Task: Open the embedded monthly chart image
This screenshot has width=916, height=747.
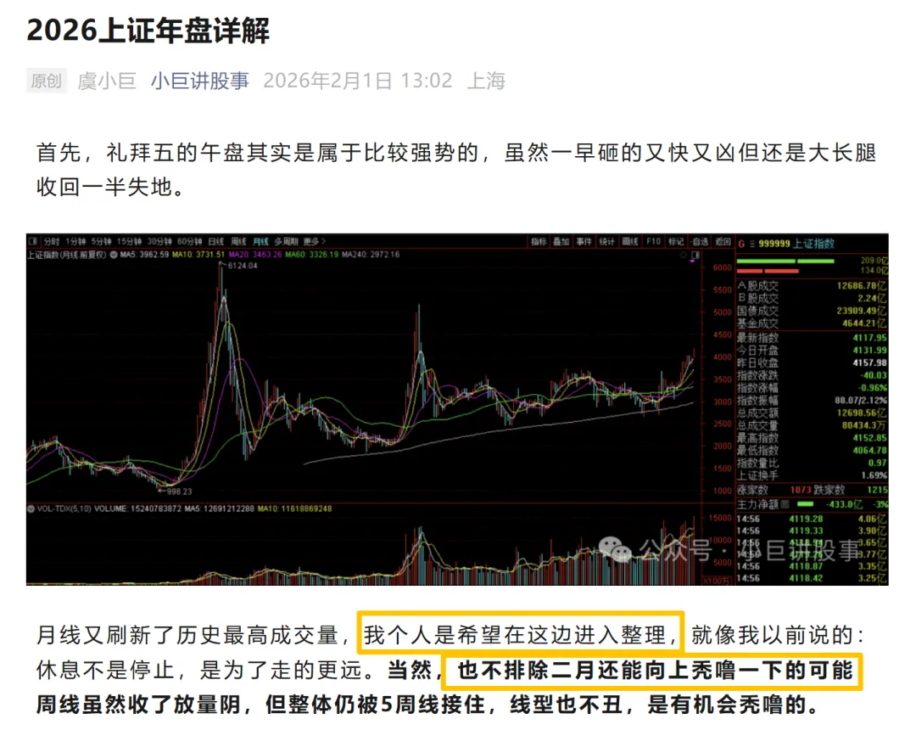Action: [x=457, y=409]
